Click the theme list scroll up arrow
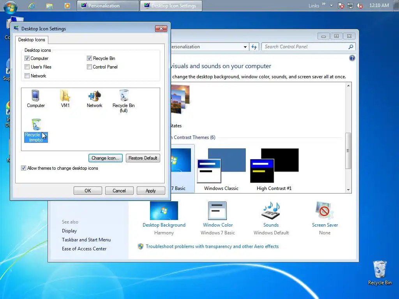Image resolution: width=399 pixels, height=299 pixels. 348,86
